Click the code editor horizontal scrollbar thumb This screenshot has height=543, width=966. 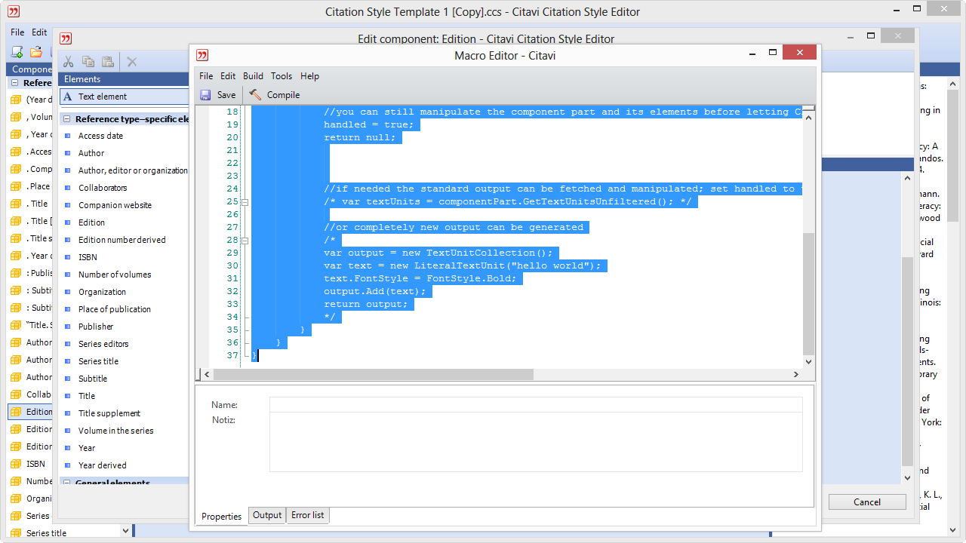[x=374, y=374]
